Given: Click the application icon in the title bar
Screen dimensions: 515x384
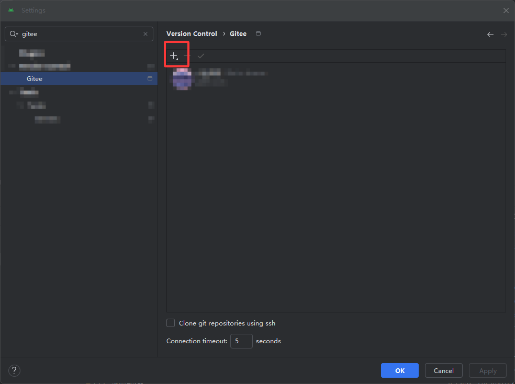Looking at the screenshot, I should pyautogui.click(x=10, y=10).
